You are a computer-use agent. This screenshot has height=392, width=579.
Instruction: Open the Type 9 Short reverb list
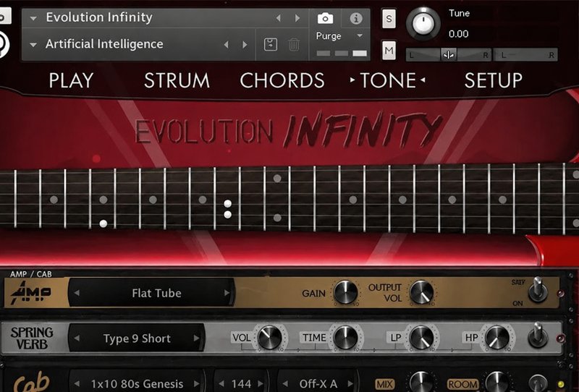[x=137, y=338]
